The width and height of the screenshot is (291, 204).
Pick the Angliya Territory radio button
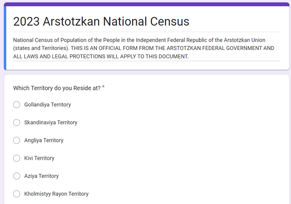tap(16, 140)
